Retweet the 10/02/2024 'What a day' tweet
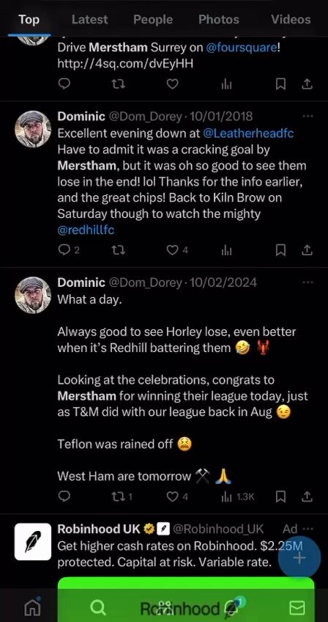 [x=118, y=497]
